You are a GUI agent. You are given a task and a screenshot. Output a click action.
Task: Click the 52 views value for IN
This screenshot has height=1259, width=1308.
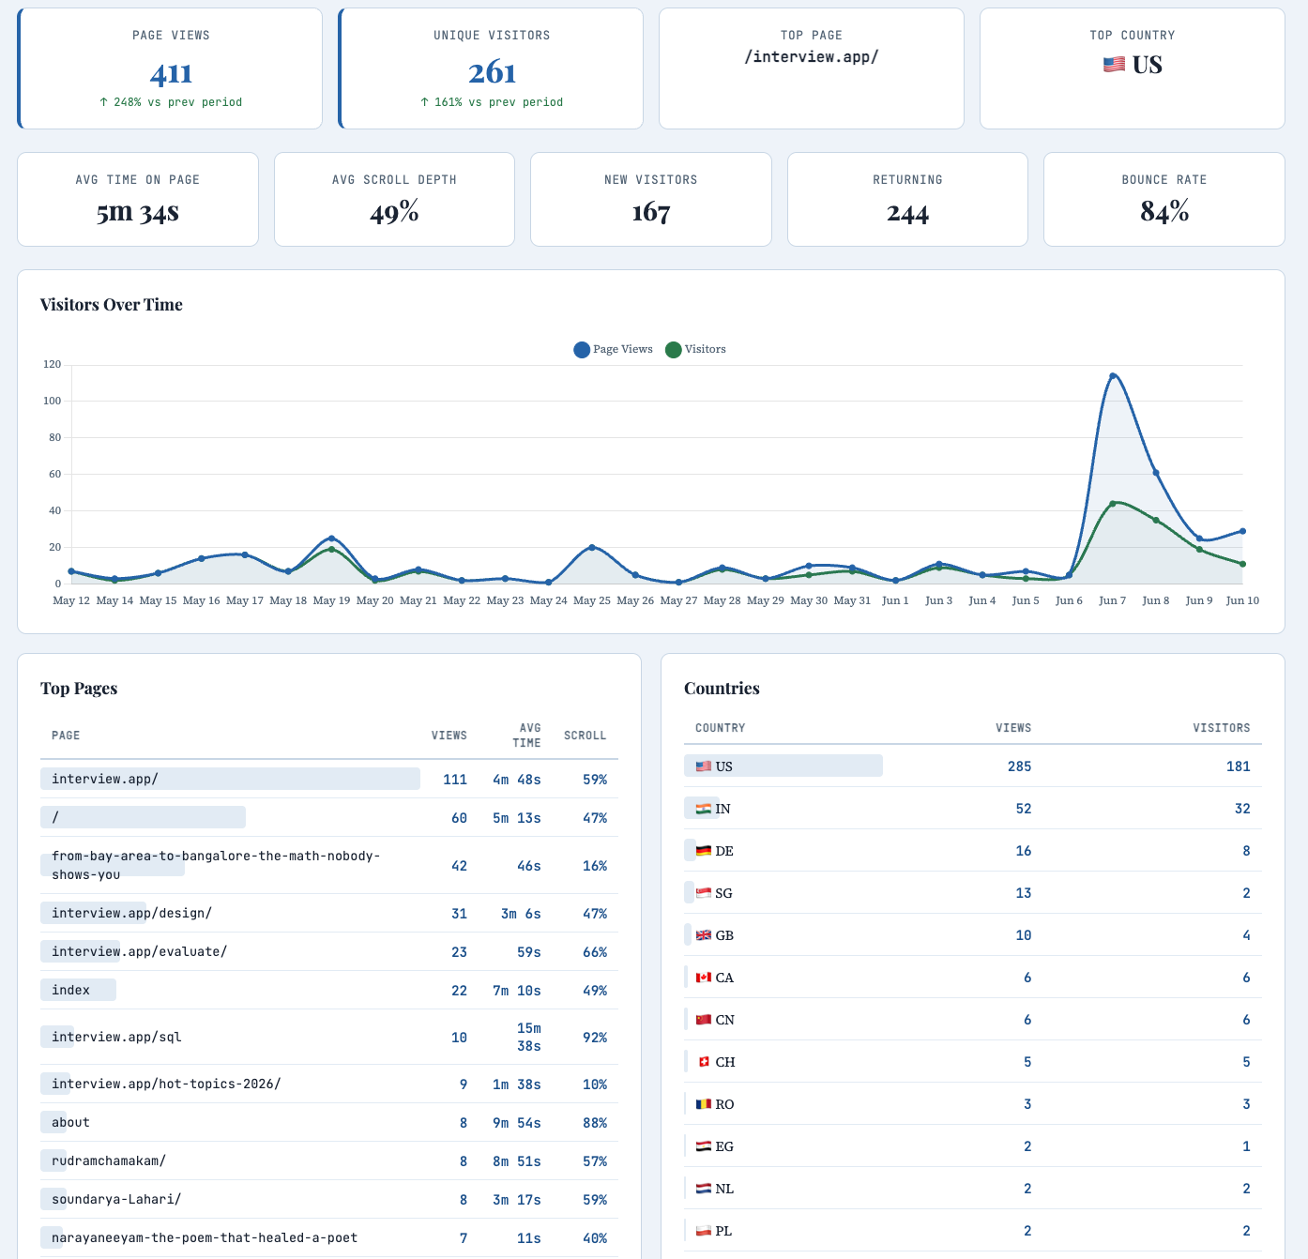[1024, 809]
